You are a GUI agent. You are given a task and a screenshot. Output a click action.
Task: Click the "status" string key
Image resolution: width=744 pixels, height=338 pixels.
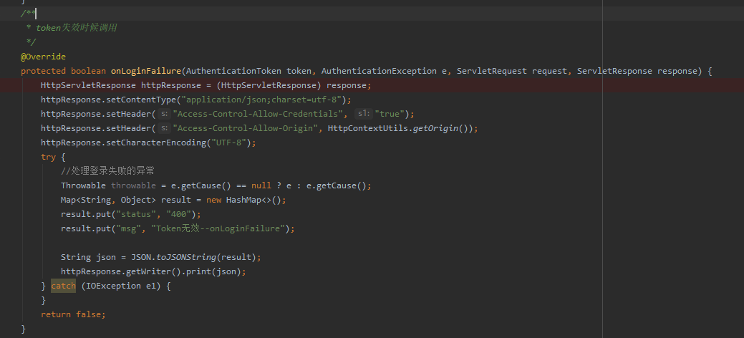point(136,214)
